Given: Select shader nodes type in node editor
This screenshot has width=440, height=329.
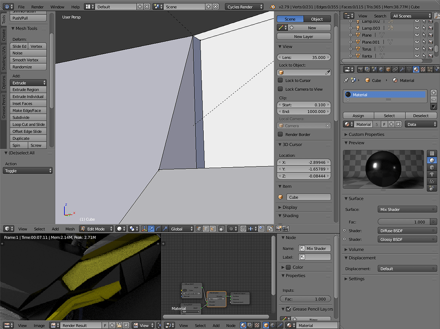Looking at the screenshot, I should point(243,326).
